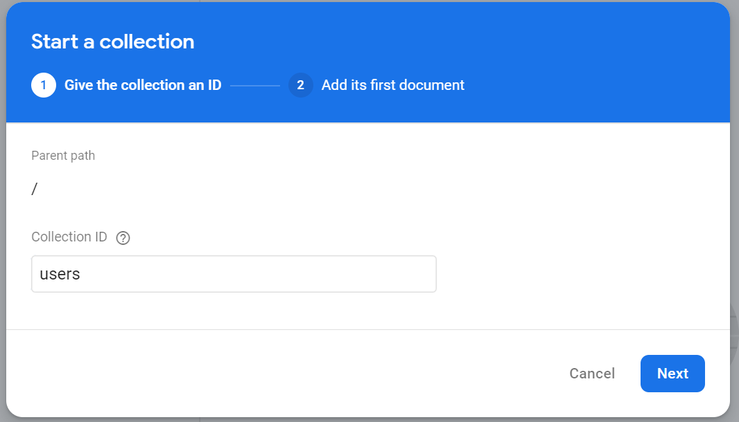
Task: Click the 'Start a collection' dialog title
Action: (x=112, y=42)
